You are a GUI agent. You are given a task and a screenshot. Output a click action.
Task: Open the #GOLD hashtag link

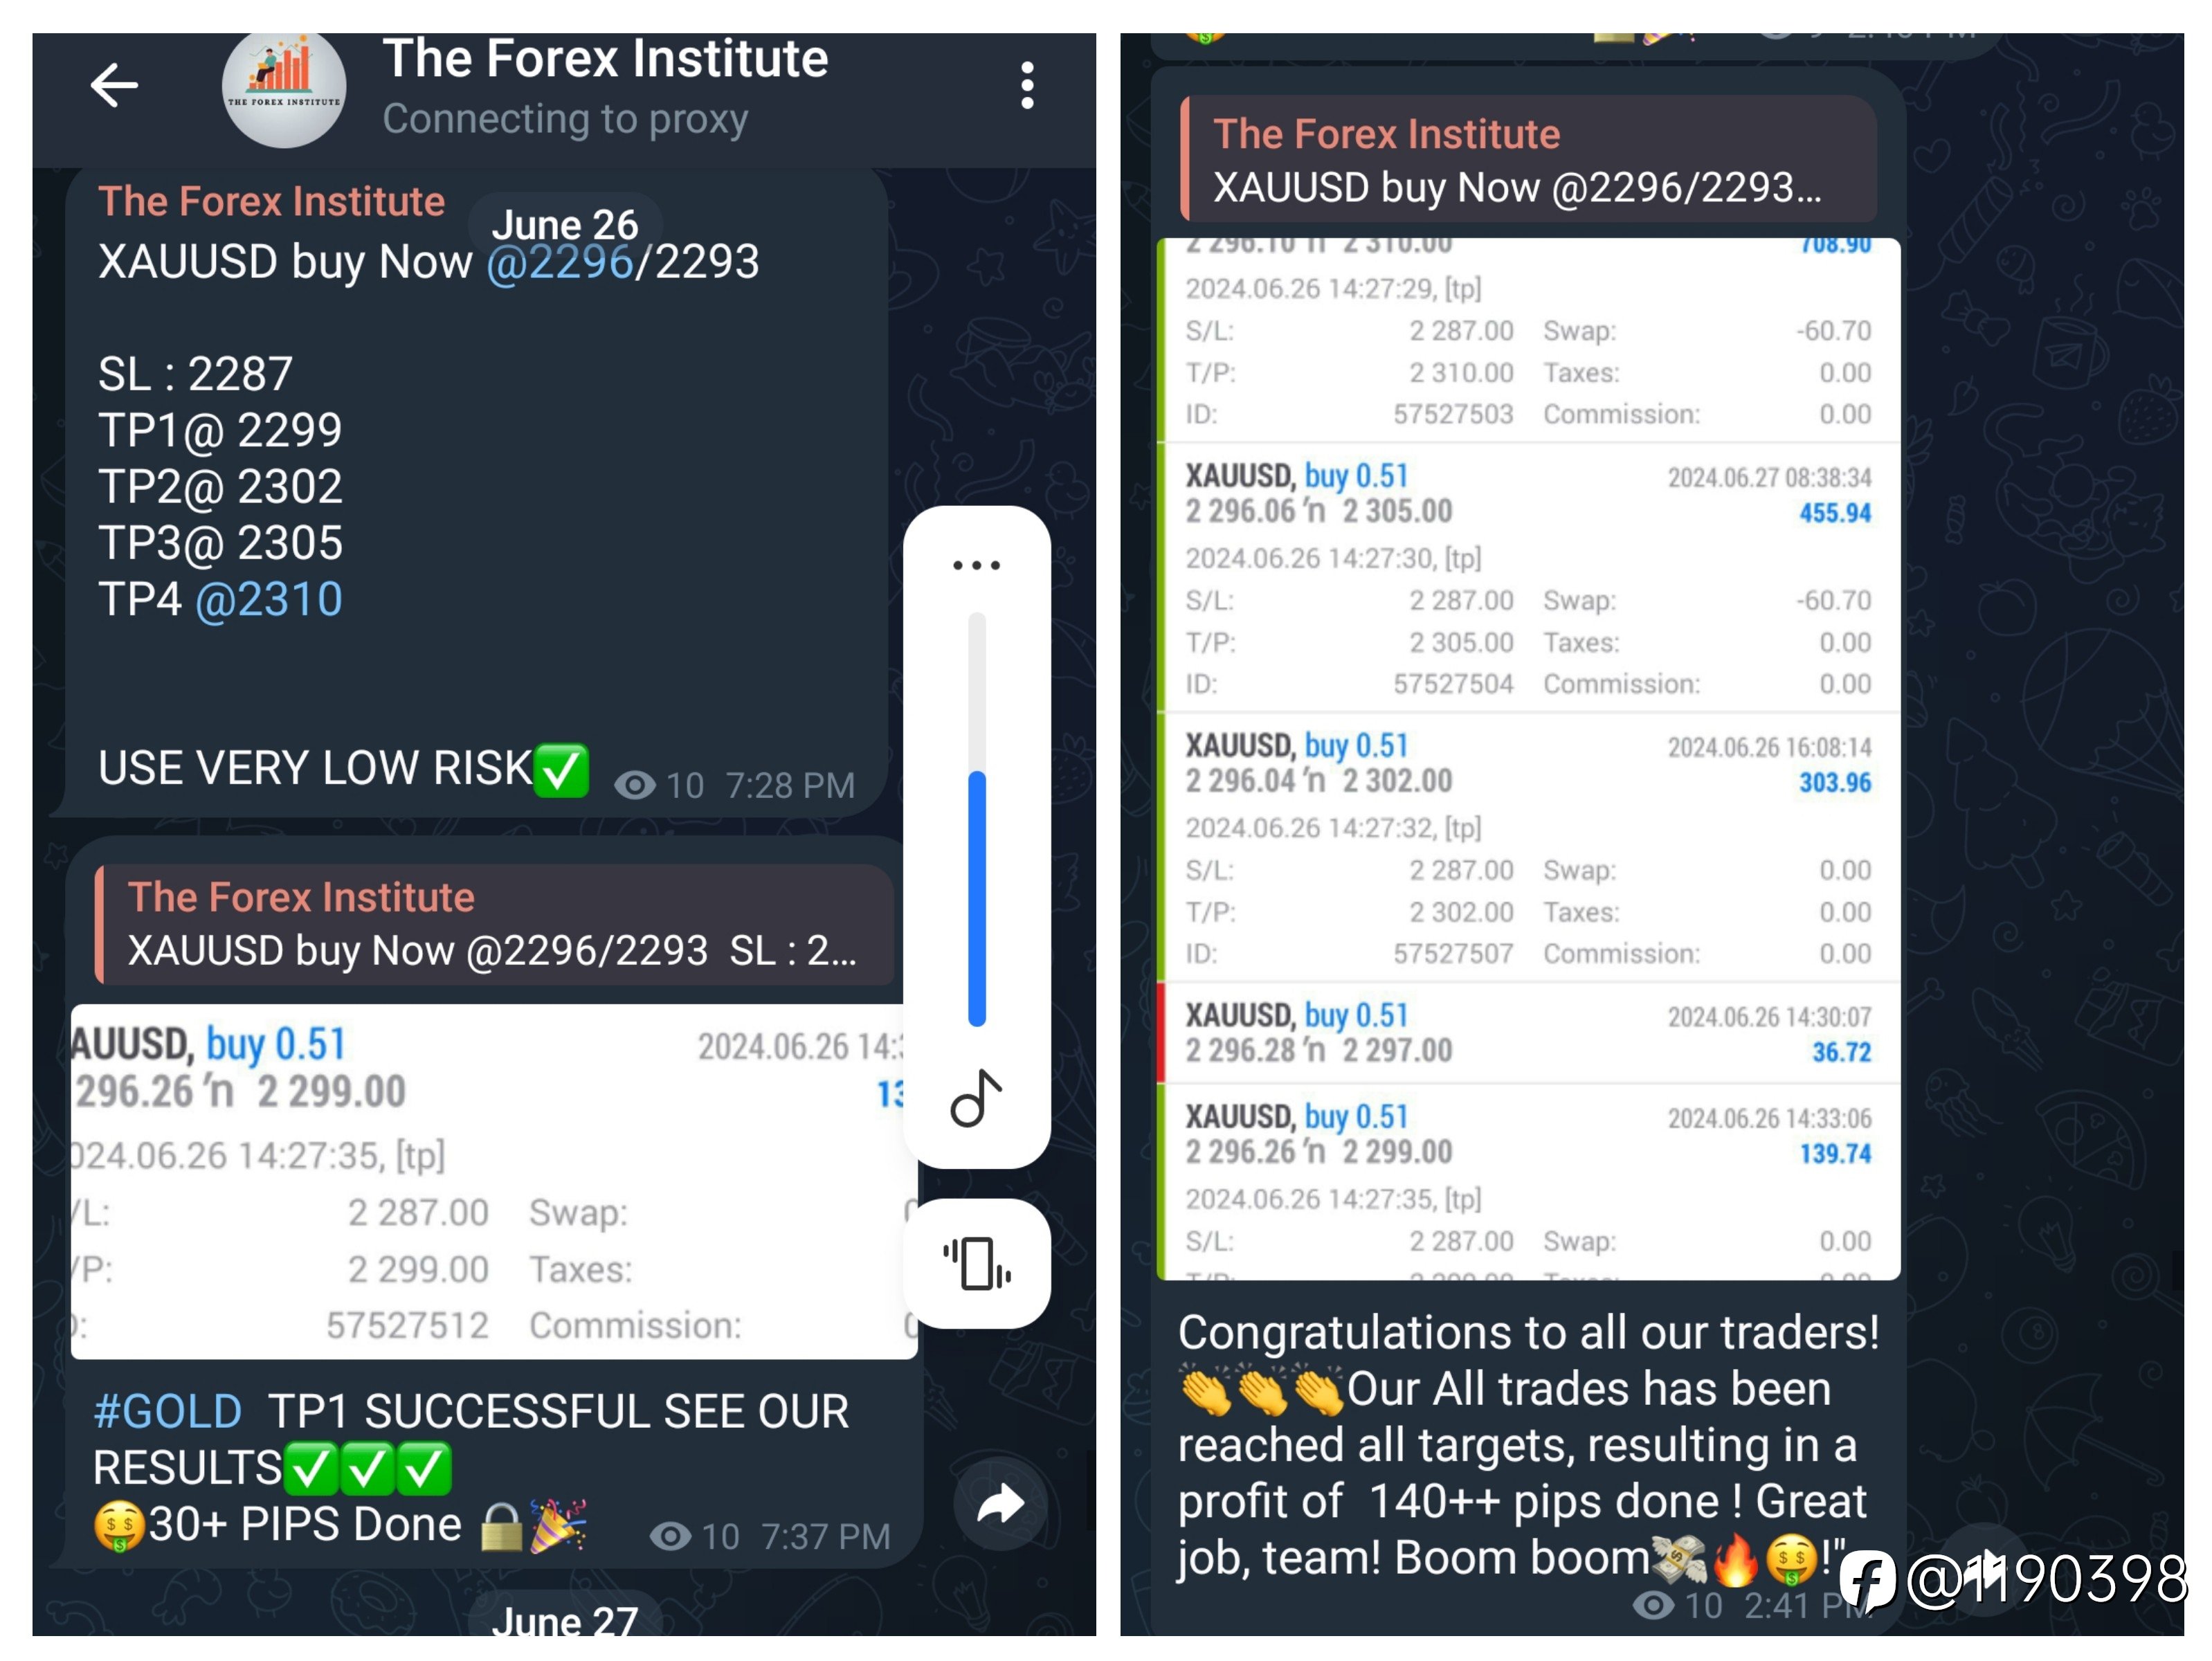click(167, 1412)
